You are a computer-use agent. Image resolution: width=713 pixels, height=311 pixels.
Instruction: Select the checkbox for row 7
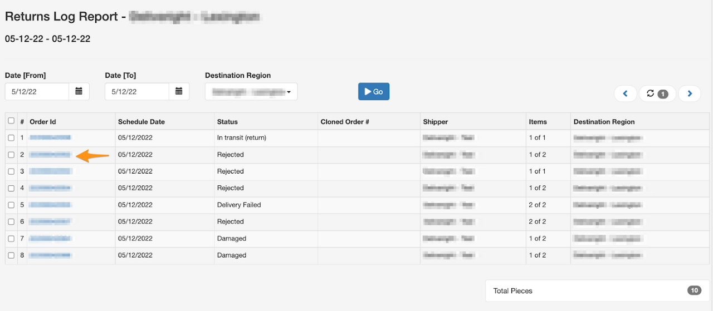(x=11, y=239)
